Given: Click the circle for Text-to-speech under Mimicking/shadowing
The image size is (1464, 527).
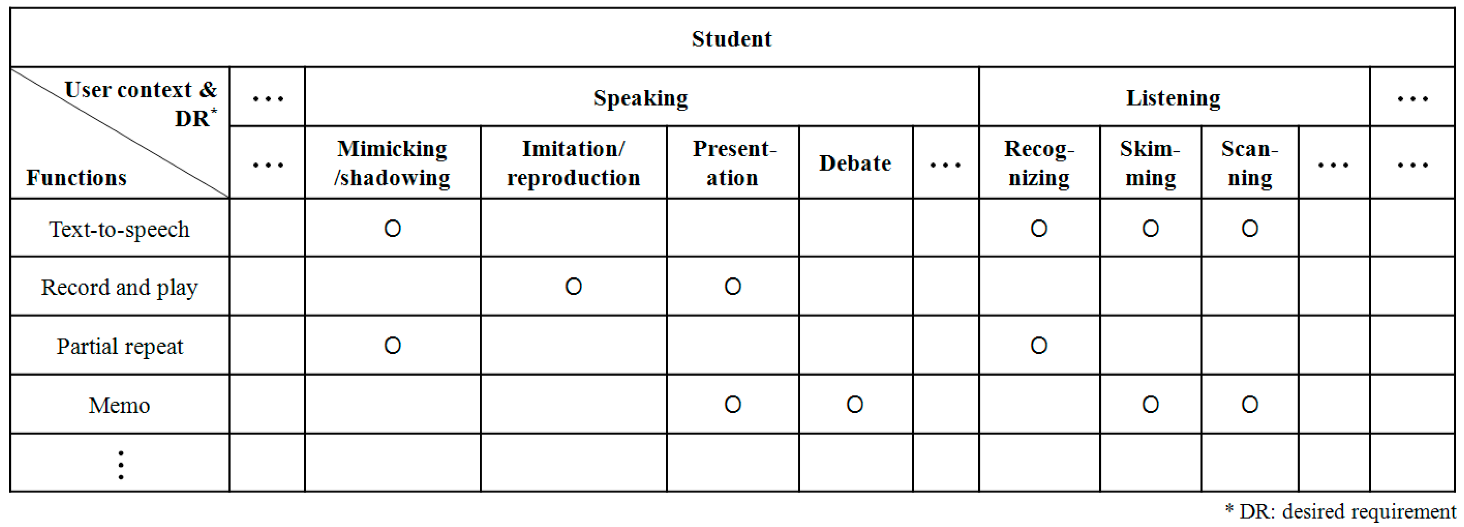Looking at the screenshot, I should pos(393,229).
